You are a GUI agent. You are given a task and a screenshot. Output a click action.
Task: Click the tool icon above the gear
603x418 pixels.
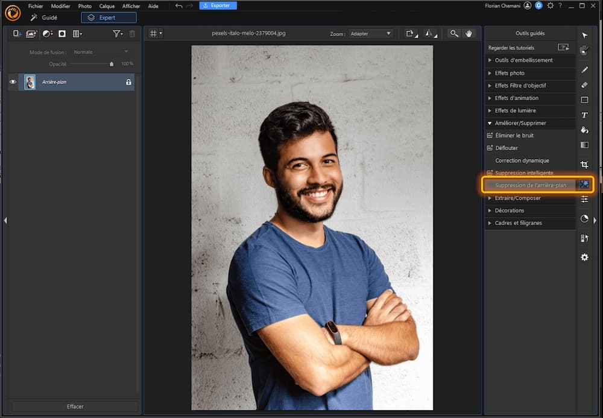584,238
